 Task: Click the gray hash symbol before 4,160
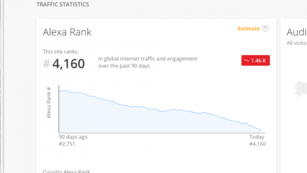(46, 64)
